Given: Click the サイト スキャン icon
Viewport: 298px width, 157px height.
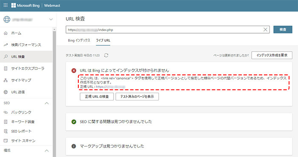Looking at the screenshot, I should [6, 141].
